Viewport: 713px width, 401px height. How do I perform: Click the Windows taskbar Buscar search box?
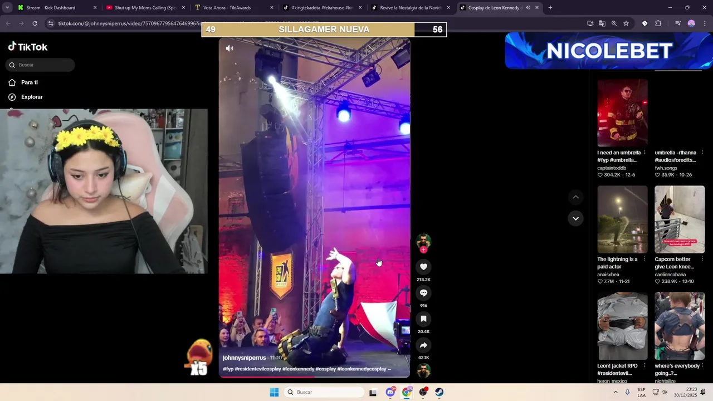(x=324, y=392)
